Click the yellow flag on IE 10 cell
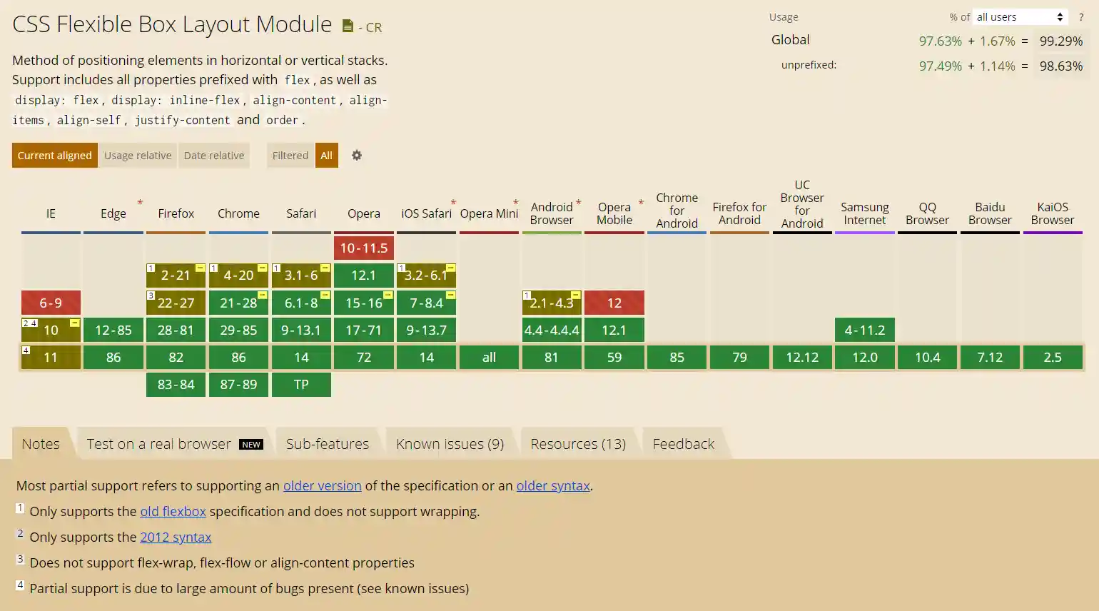 tap(74, 323)
